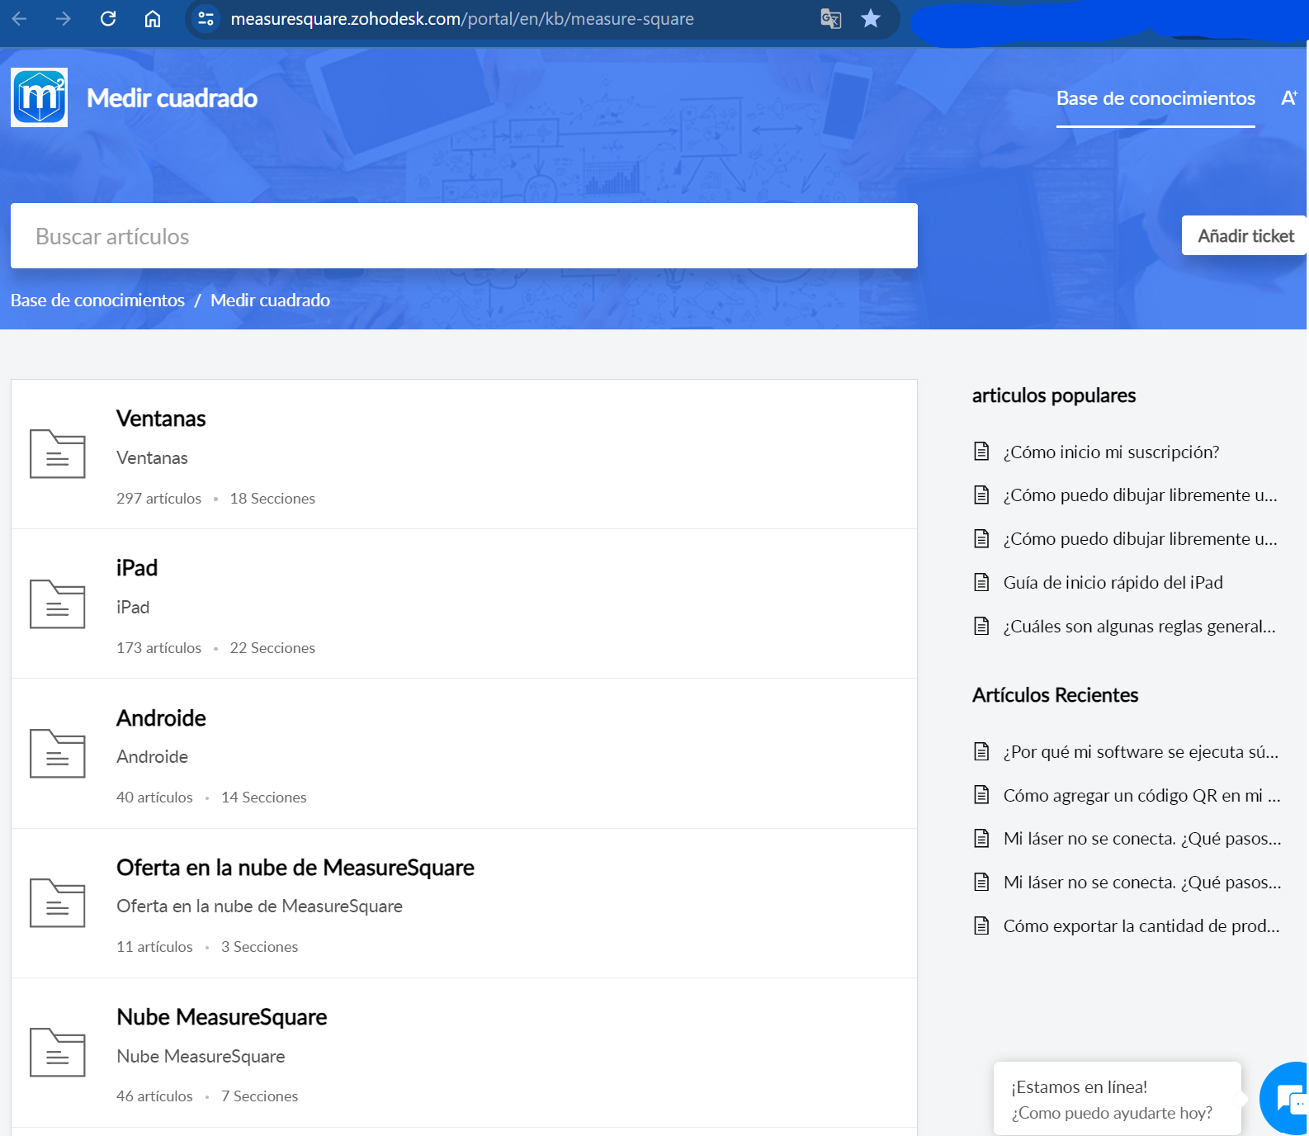
Task: Open the iPad category heading
Action: [137, 568]
